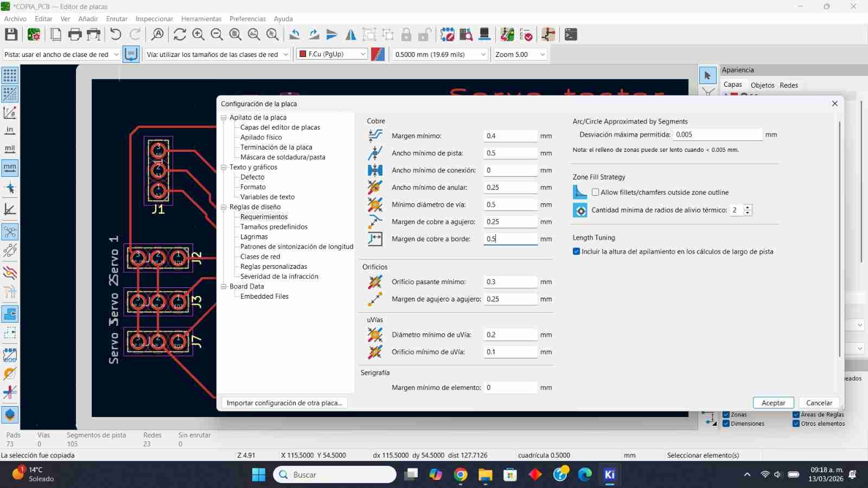The height and width of the screenshot is (488, 868).
Task: Open the scripting console icon
Action: click(x=571, y=35)
